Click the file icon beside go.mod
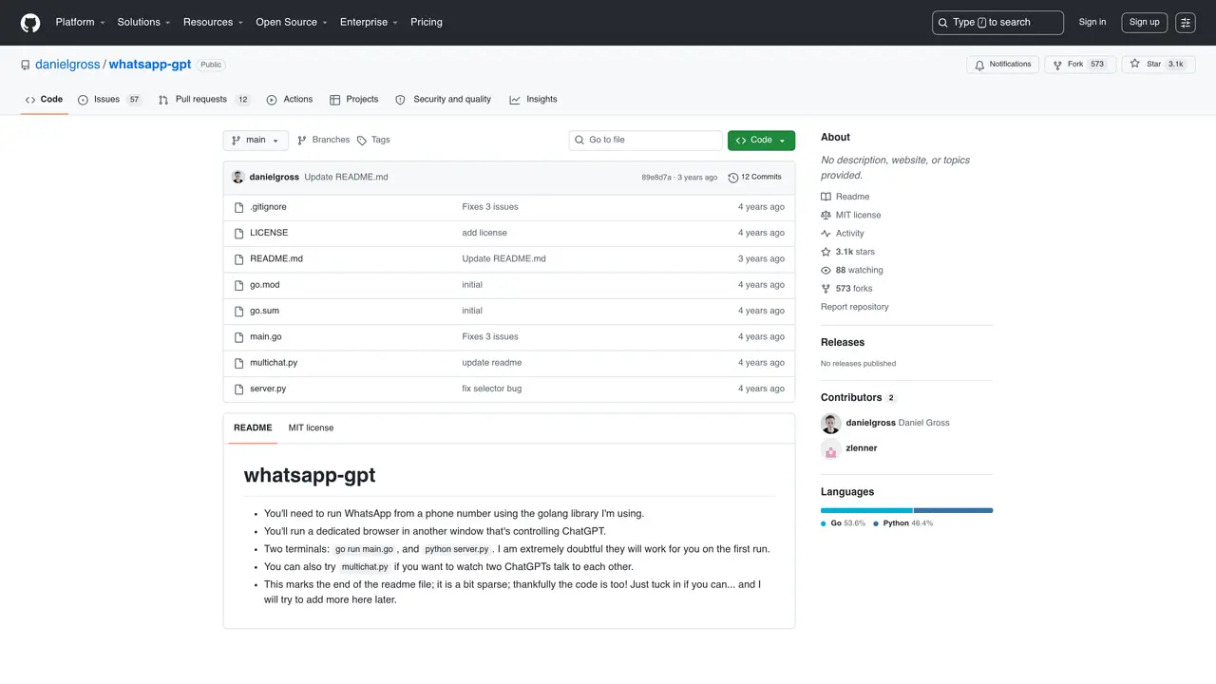This screenshot has width=1216, height=684. pyautogui.click(x=239, y=285)
